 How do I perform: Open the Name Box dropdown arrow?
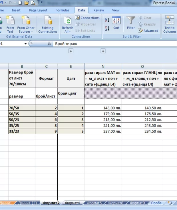click(25, 44)
